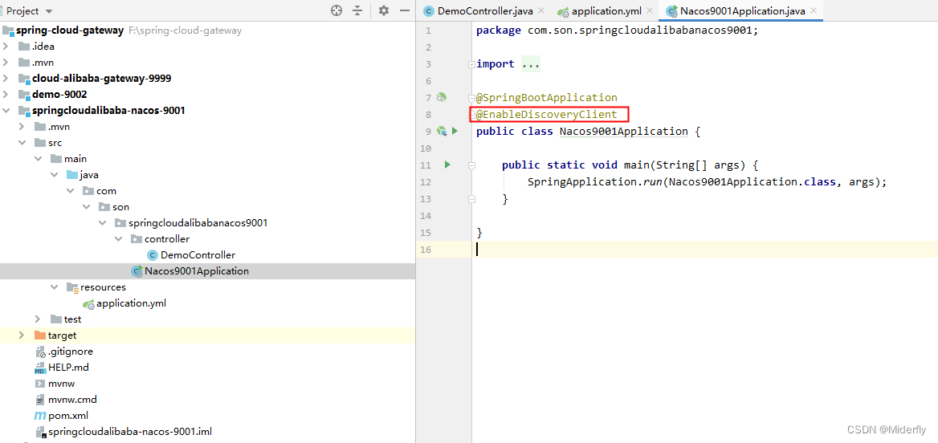Image resolution: width=938 pixels, height=443 pixels.
Task: Expand the test folder
Action: pyautogui.click(x=39, y=319)
